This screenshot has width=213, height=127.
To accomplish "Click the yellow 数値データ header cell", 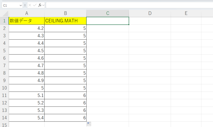I will pyautogui.click(x=27, y=21).
